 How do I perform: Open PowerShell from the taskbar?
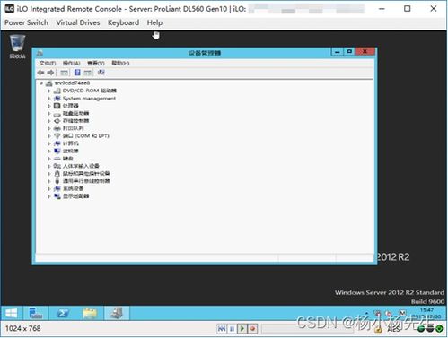[x=63, y=313]
